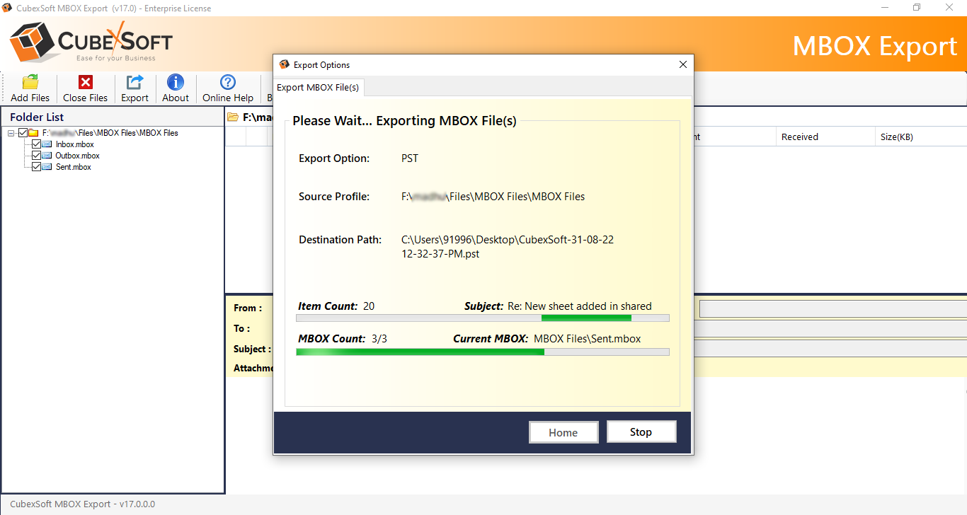967x515 pixels.
Task: Toggle the Sent.mbox checkbox
Action: point(37,167)
